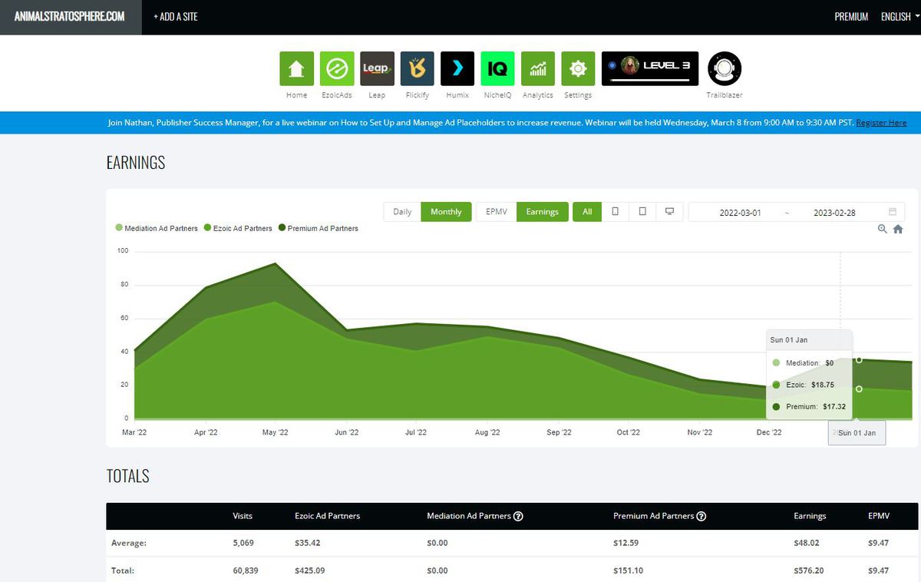Viewport: 921px width, 582px height.
Task: Click the May '22 axis label
Action: click(275, 432)
